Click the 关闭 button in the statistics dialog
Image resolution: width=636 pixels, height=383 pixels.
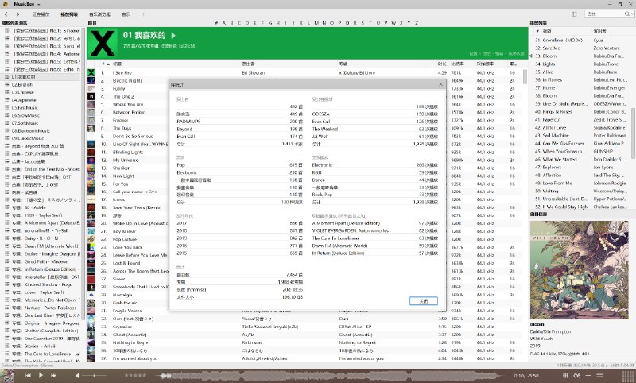click(x=424, y=301)
